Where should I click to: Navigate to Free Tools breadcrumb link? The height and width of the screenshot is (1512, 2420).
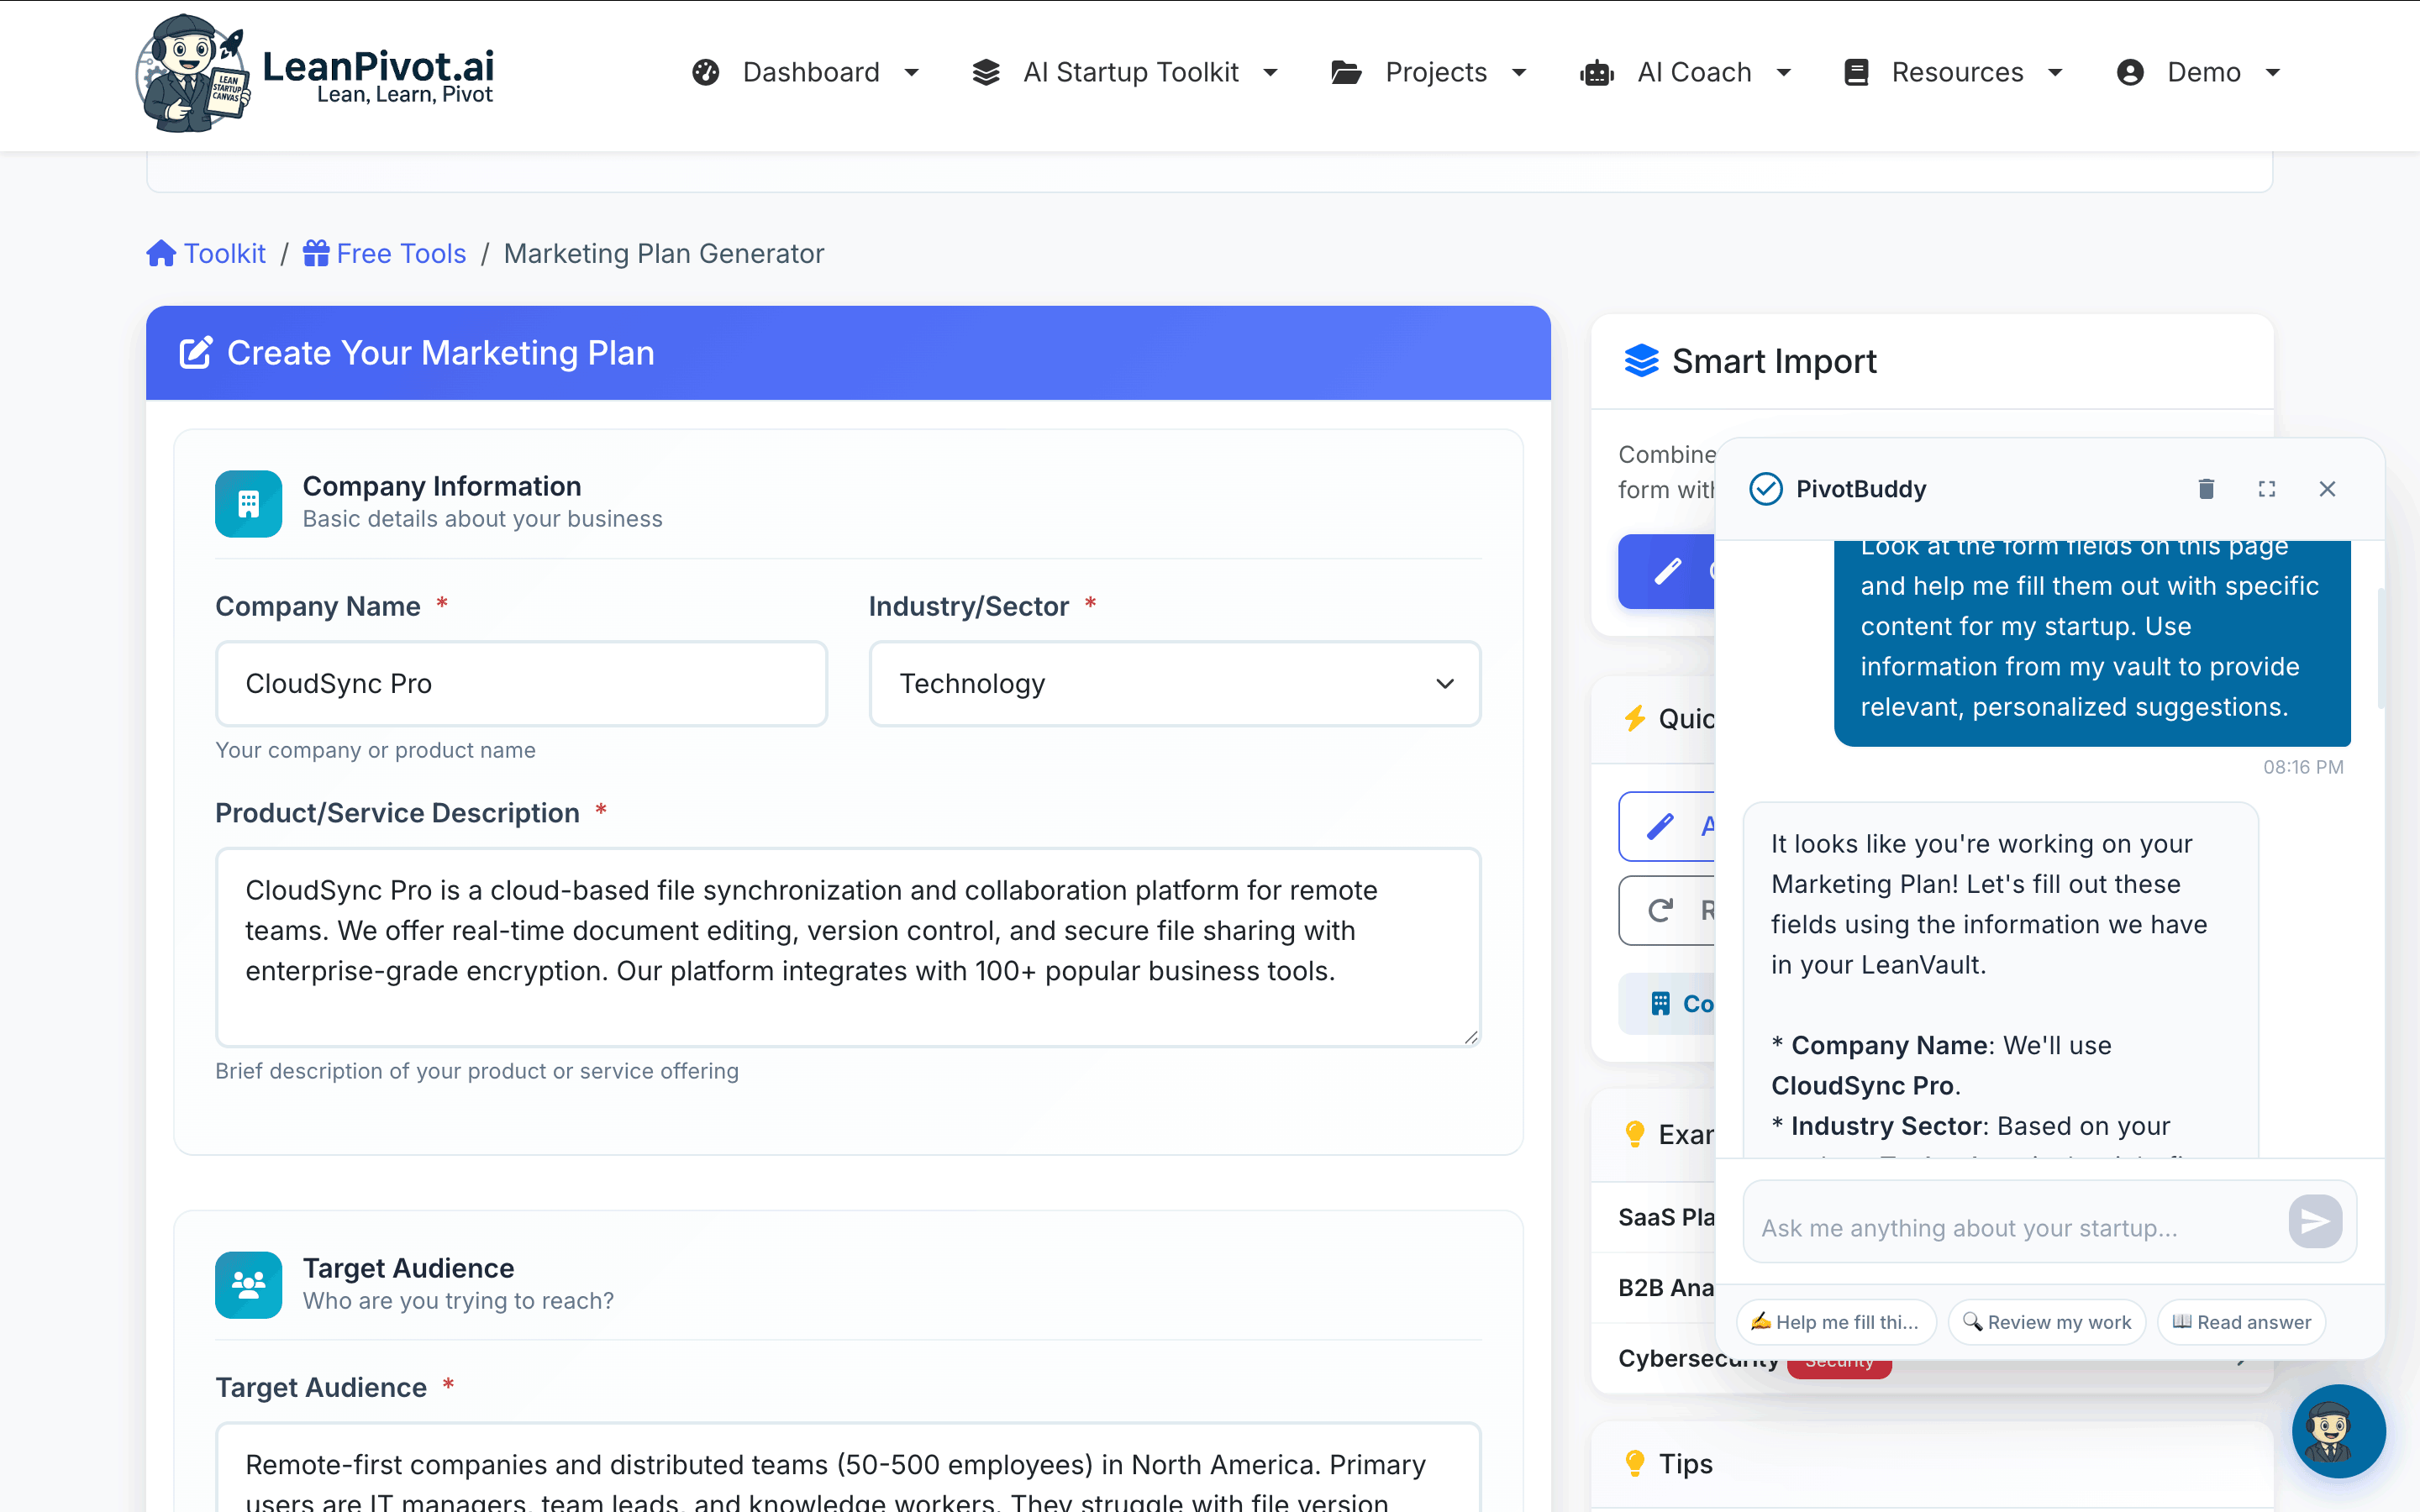399,253
